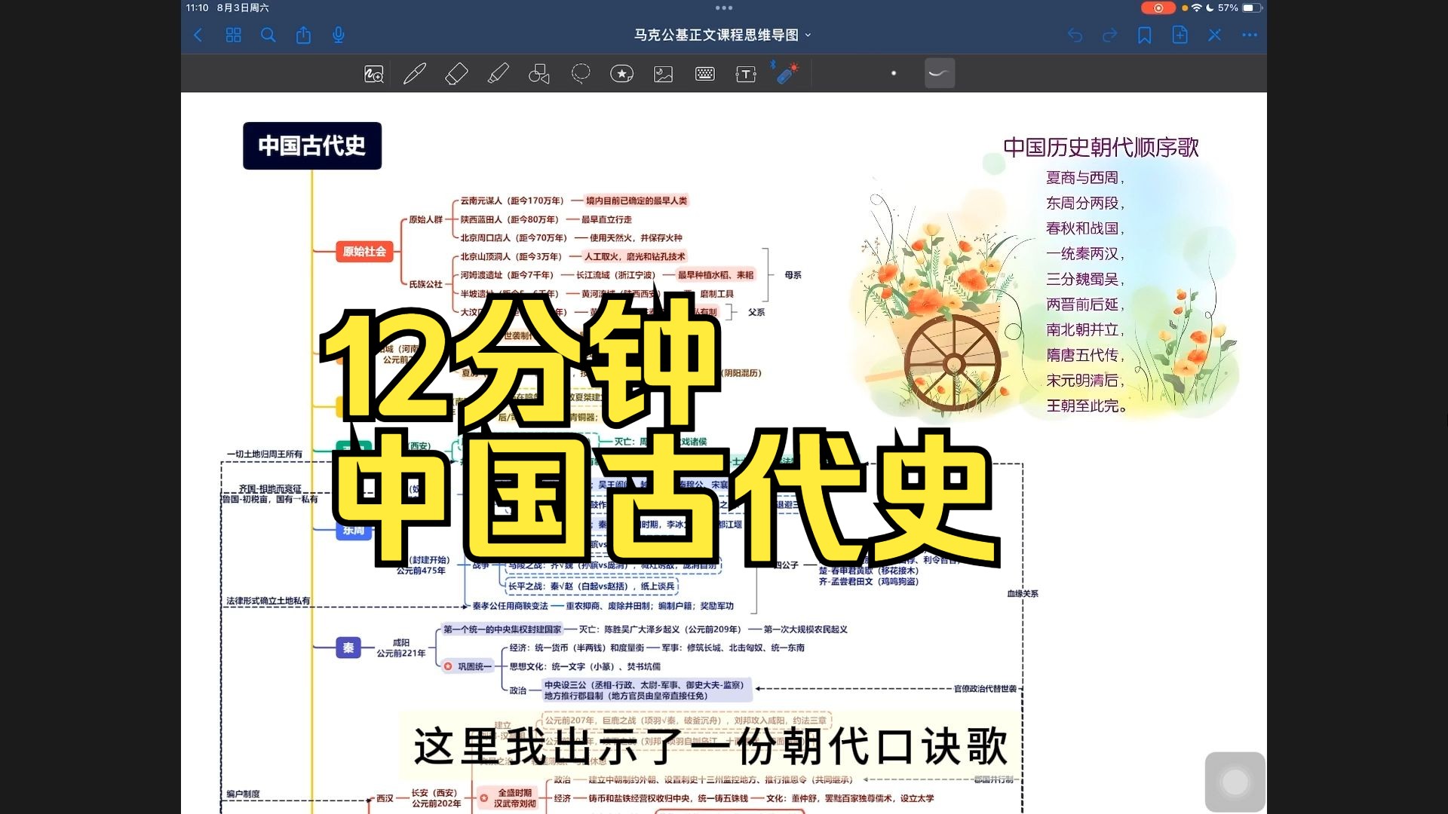
Task: Tap the screen recording indicator in status bar
Action: pyautogui.click(x=1158, y=8)
